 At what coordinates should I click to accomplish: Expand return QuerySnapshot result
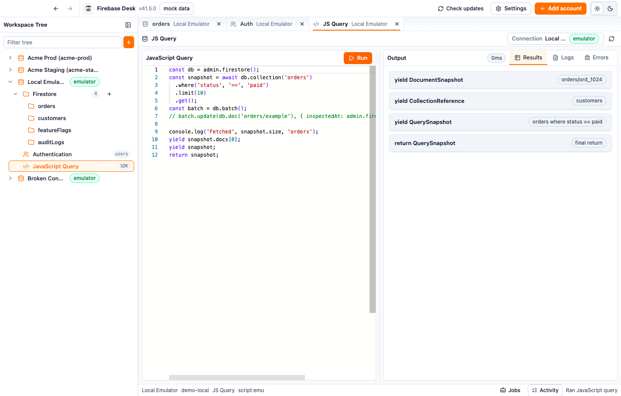tap(500, 143)
